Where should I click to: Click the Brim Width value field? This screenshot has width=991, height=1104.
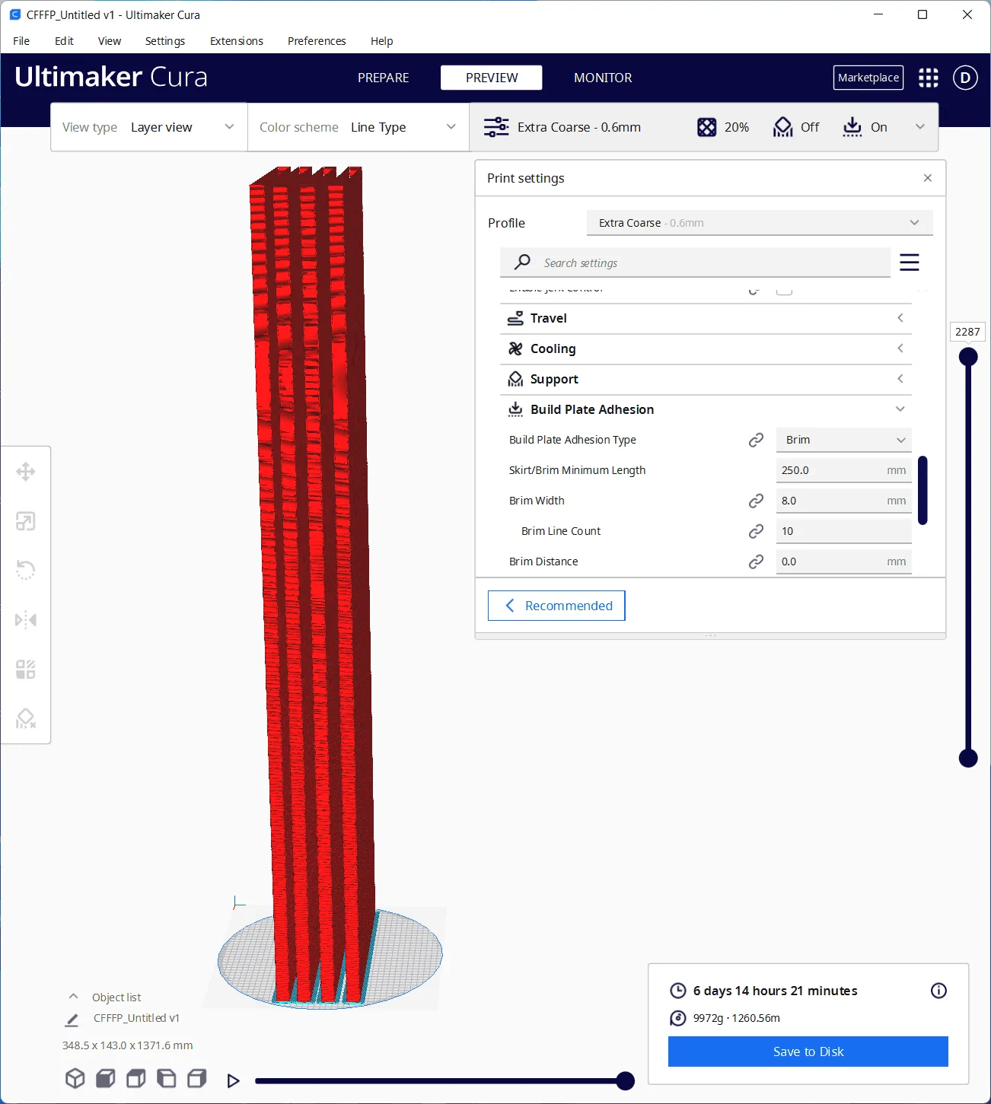(844, 501)
